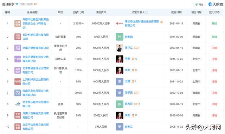Click the blue 樊 avatar icon

120,127
